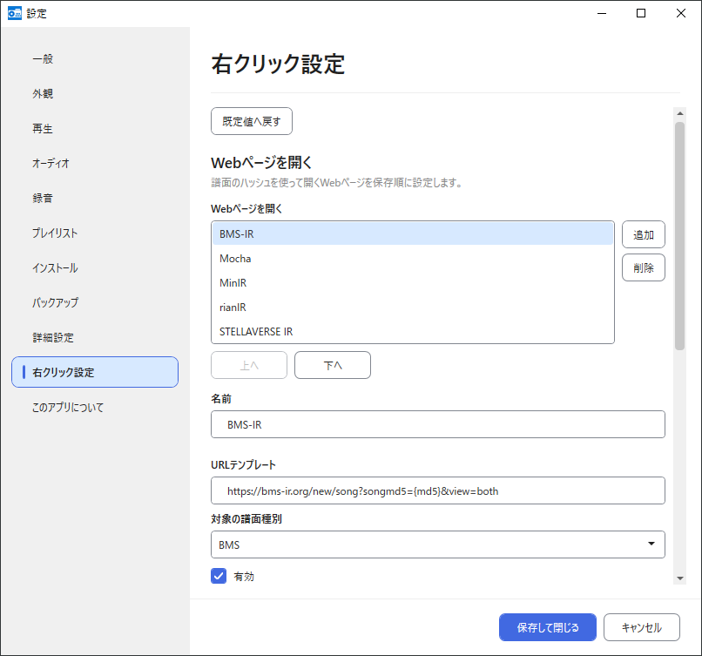Open the このアプリについて page
The width and height of the screenshot is (702, 656).
(94, 407)
